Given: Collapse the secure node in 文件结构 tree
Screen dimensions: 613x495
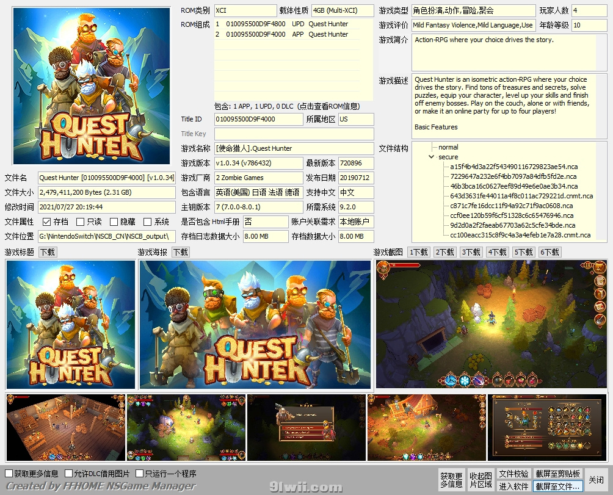Looking at the screenshot, I should click(x=432, y=156).
